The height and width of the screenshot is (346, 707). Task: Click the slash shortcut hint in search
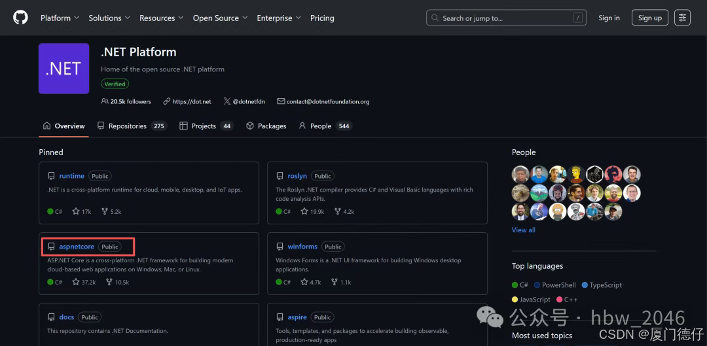tap(577, 18)
